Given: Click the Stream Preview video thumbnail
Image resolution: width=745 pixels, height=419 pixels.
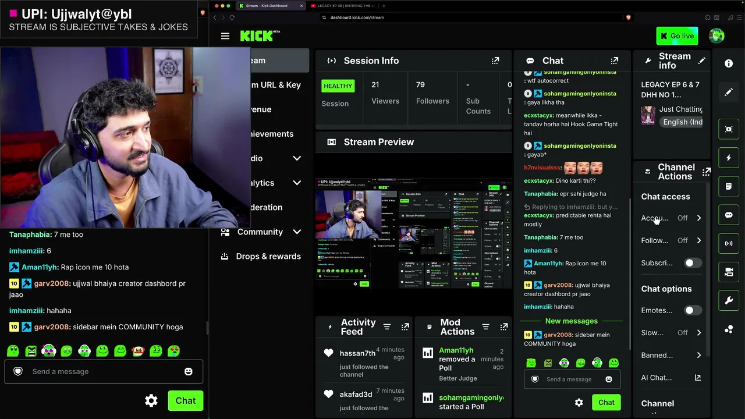Looking at the screenshot, I should 413,233.
